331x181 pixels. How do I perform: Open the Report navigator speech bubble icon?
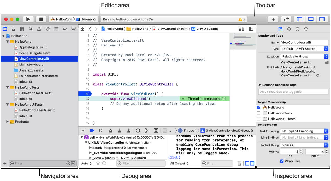point(73,29)
